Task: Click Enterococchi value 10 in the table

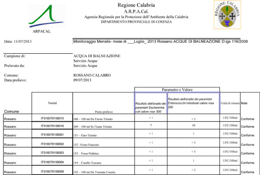Action: 193,126
